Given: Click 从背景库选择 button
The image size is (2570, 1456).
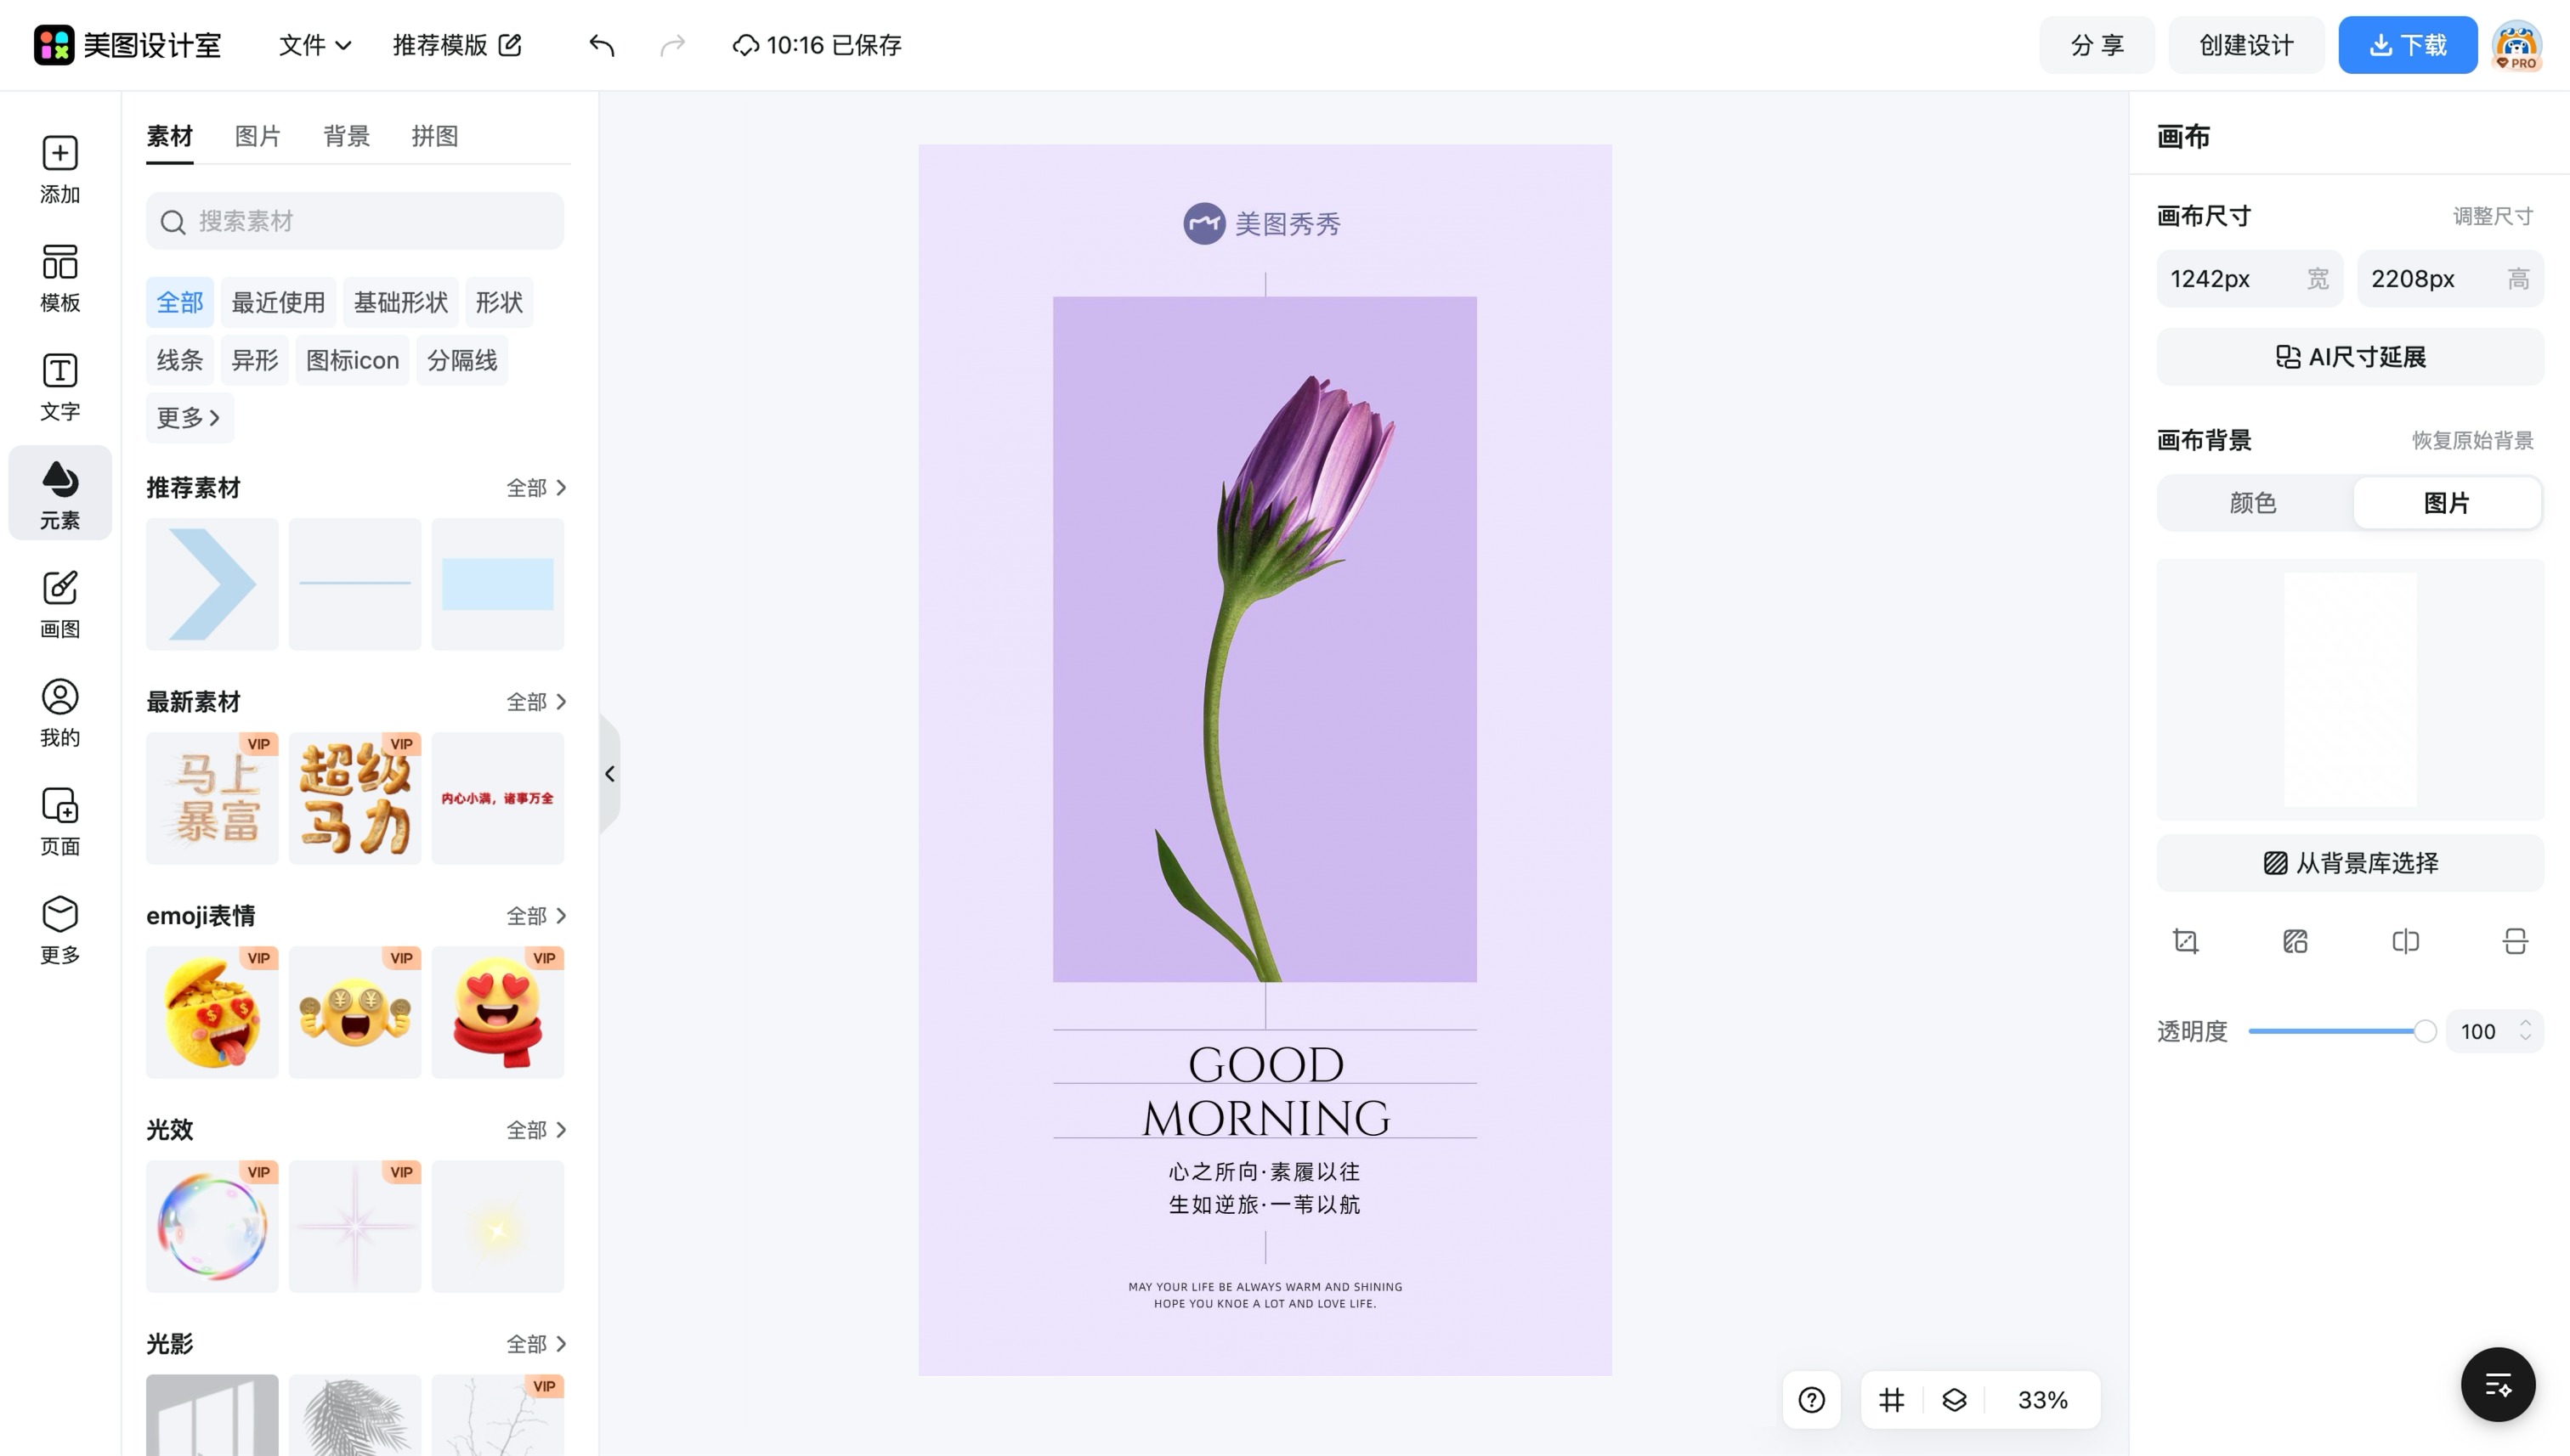Looking at the screenshot, I should 2350,863.
